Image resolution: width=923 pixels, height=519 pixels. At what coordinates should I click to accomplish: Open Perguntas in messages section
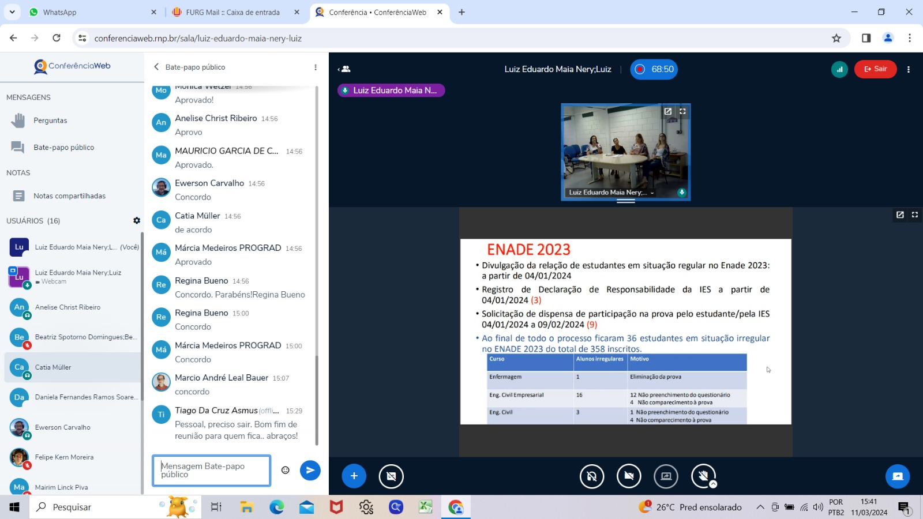click(x=50, y=121)
